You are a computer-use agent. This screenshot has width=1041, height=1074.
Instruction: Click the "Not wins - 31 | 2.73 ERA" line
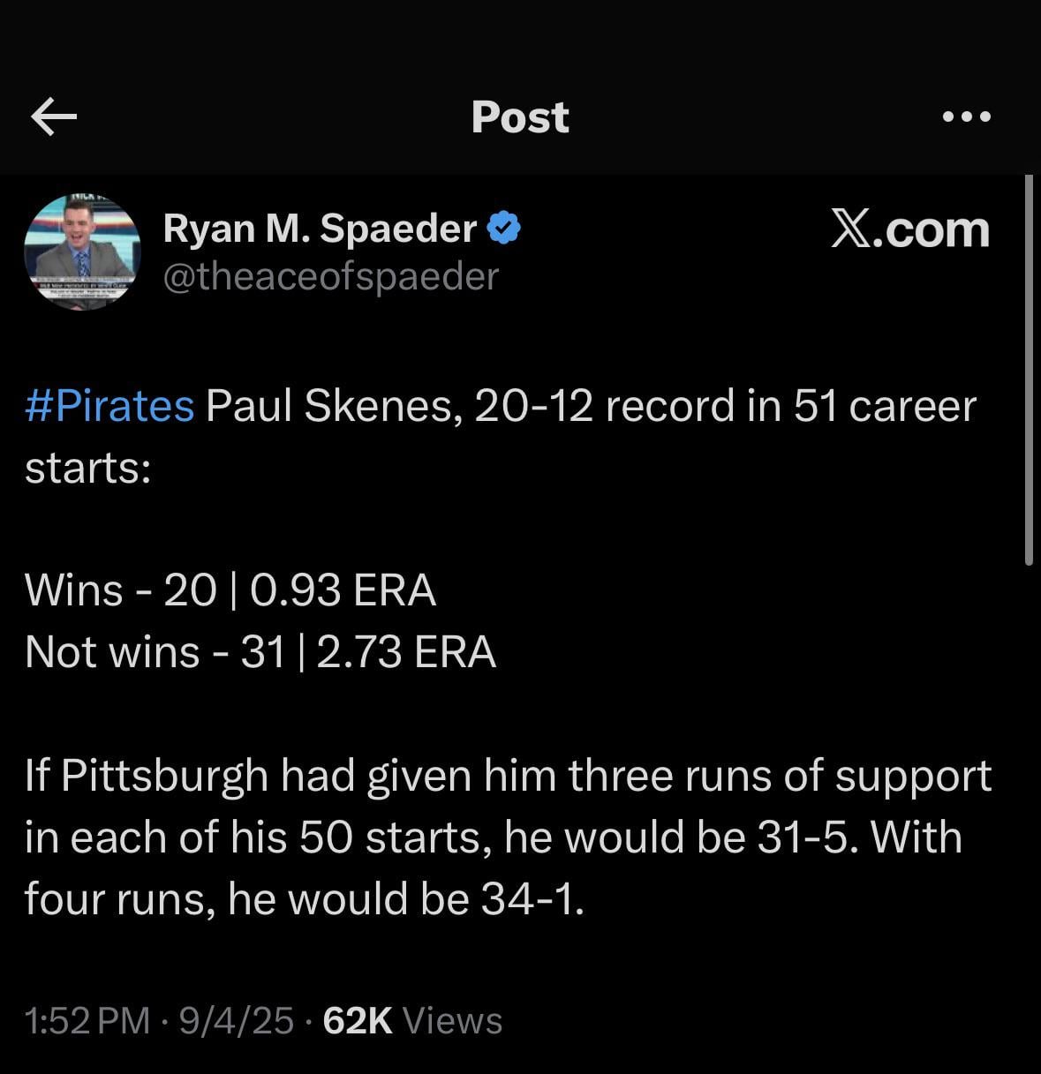pyautogui.click(x=260, y=652)
